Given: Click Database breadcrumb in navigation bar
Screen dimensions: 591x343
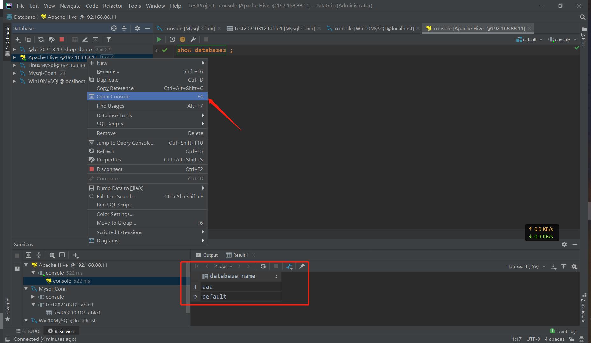Looking at the screenshot, I should [x=21, y=17].
